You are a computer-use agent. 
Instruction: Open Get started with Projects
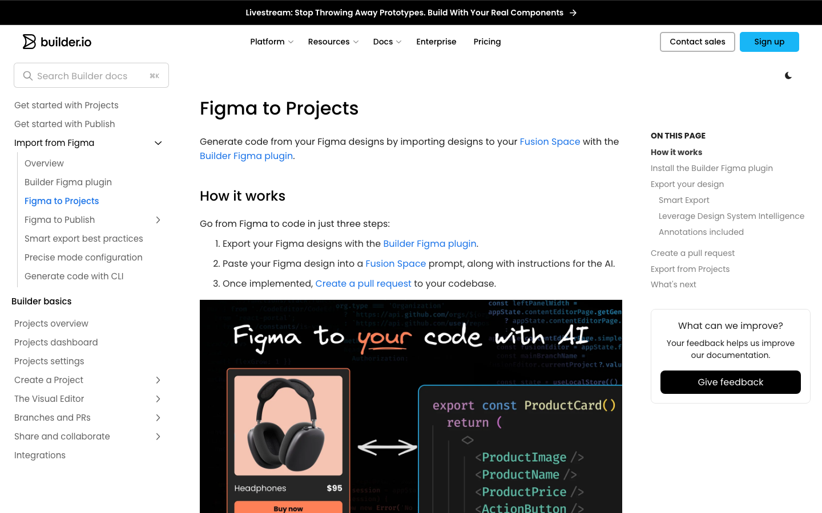pos(66,105)
